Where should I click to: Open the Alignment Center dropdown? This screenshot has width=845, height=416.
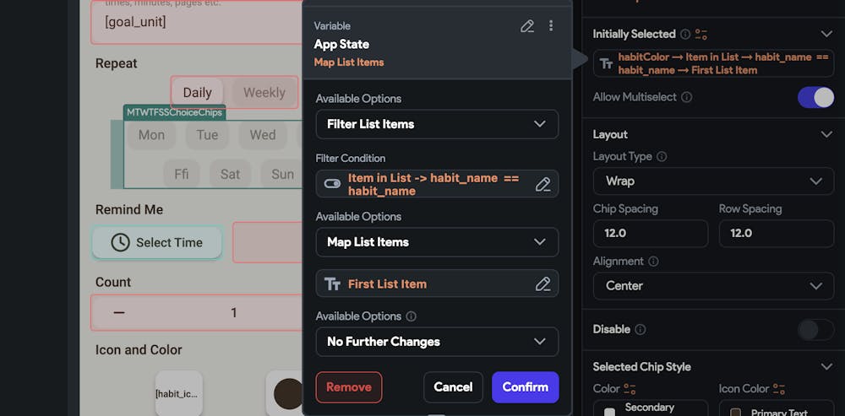(713, 286)
